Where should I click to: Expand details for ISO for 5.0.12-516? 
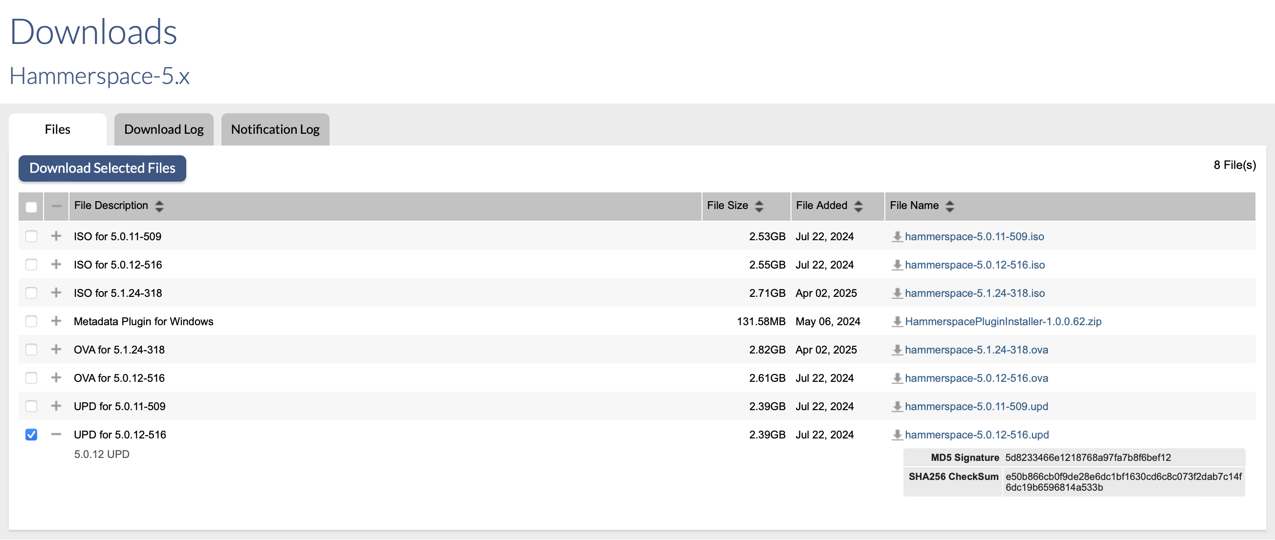coord(56,264)
